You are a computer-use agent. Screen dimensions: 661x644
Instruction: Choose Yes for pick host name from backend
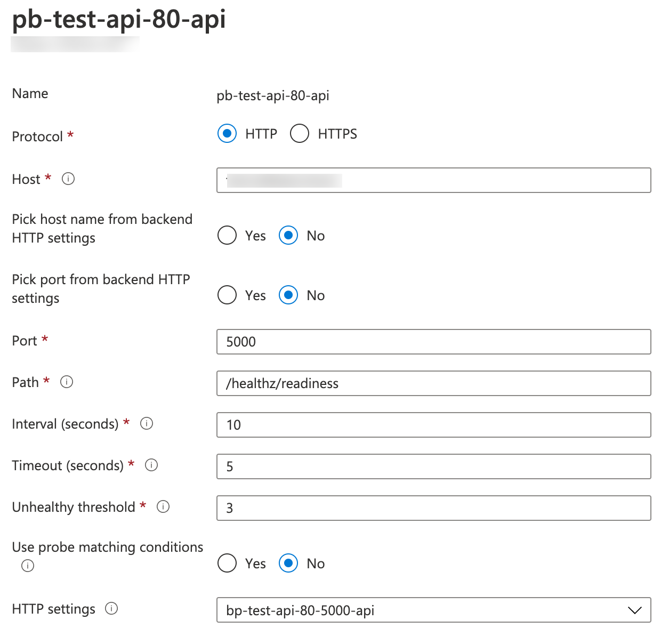click(x=227, y=235)
